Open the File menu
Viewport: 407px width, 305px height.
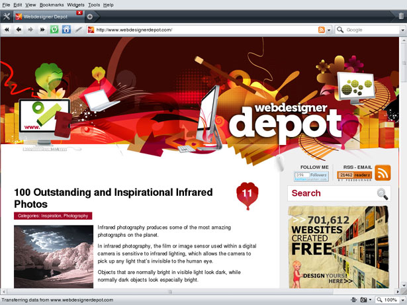[x=6, y=5]
